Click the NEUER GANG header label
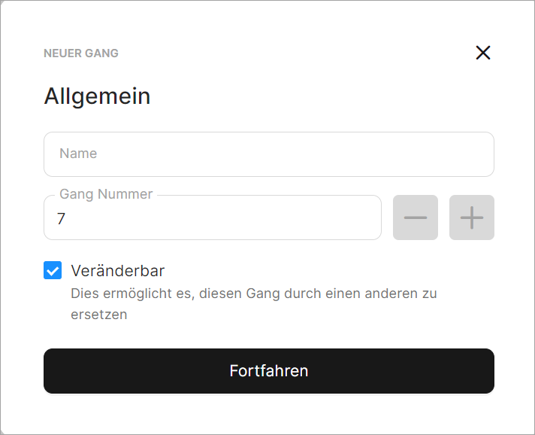Image resolution: width=535 pixels, height=435 pixels. pyautogui.click(x=81, y=53)
